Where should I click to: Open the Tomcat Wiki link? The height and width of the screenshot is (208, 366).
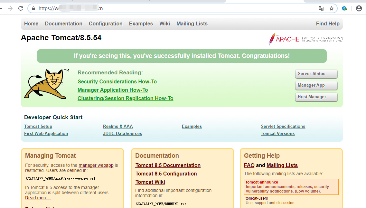[x=150, y=182]
